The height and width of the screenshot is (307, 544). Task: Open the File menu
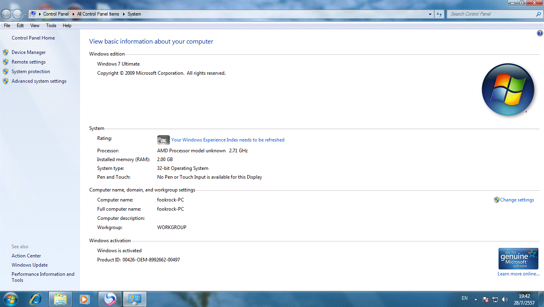[7, 26]
